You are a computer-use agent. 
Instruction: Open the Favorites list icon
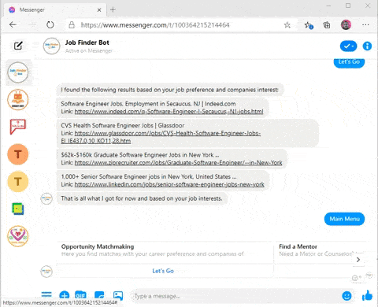coord(309,25)
